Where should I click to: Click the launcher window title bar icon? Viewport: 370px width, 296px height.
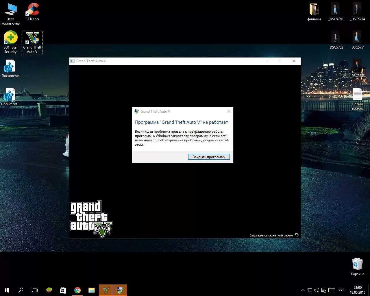click(73, 61)
